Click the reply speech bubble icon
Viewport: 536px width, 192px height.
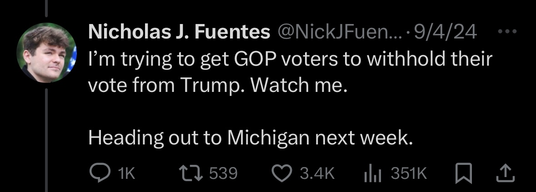point(100,173)
